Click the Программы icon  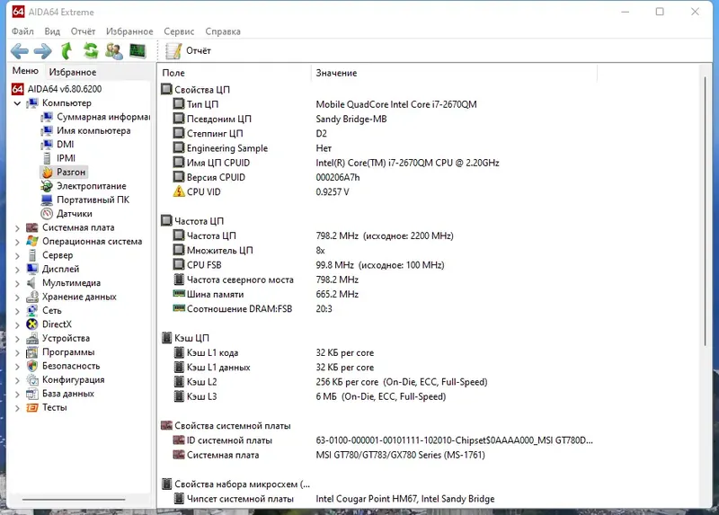pyautogui.click(x=32, y=352)
